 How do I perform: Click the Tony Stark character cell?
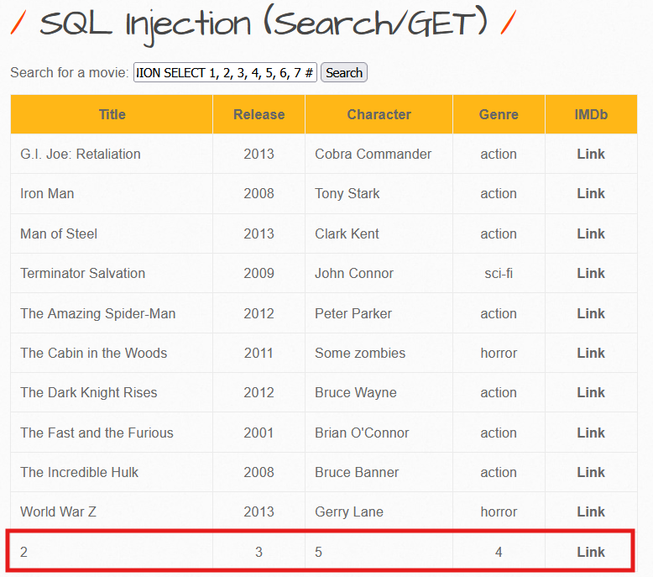point(347,193)
